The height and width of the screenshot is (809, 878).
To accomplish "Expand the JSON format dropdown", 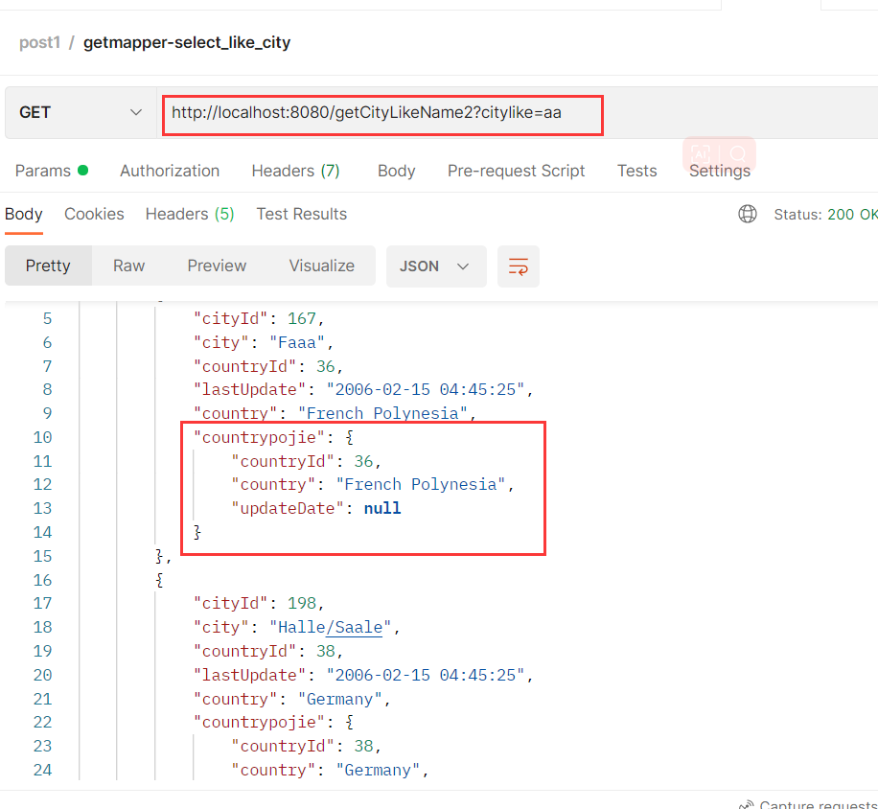I will click(435, 266).
